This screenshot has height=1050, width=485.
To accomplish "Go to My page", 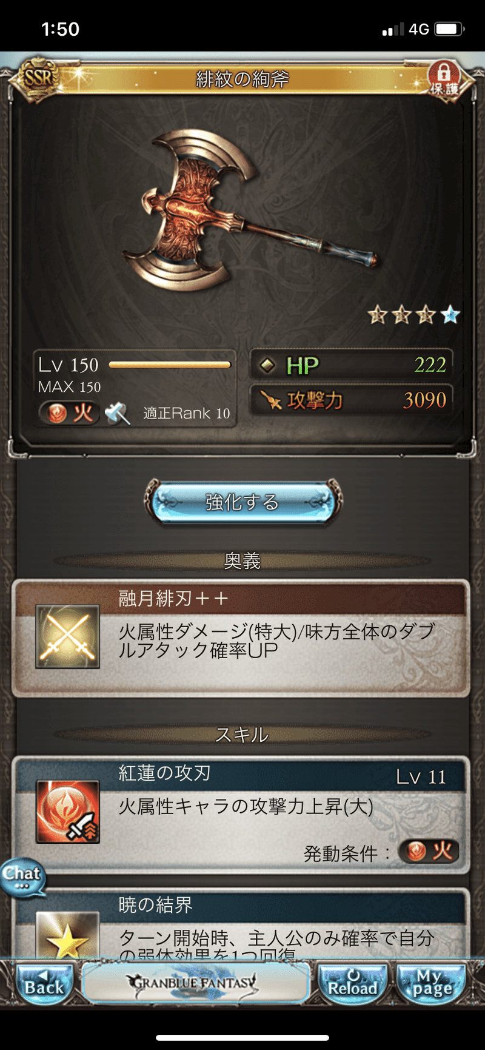I will point(432,981).
